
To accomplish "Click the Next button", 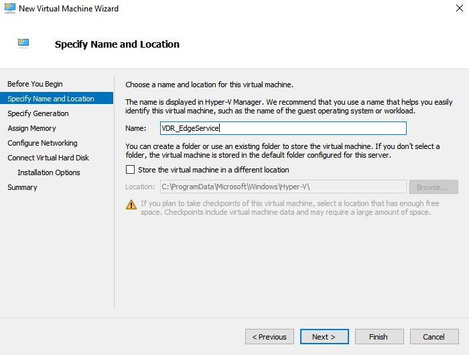I will [x=324, y=337].
